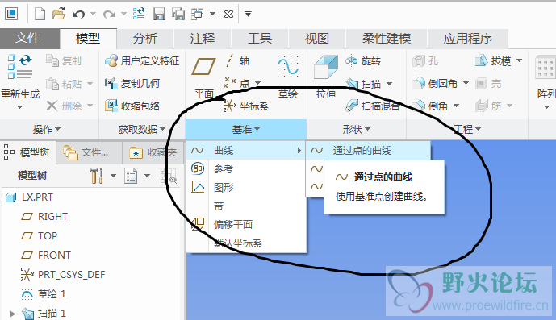Click the datum Plane (平面) icon

(203, 67)
